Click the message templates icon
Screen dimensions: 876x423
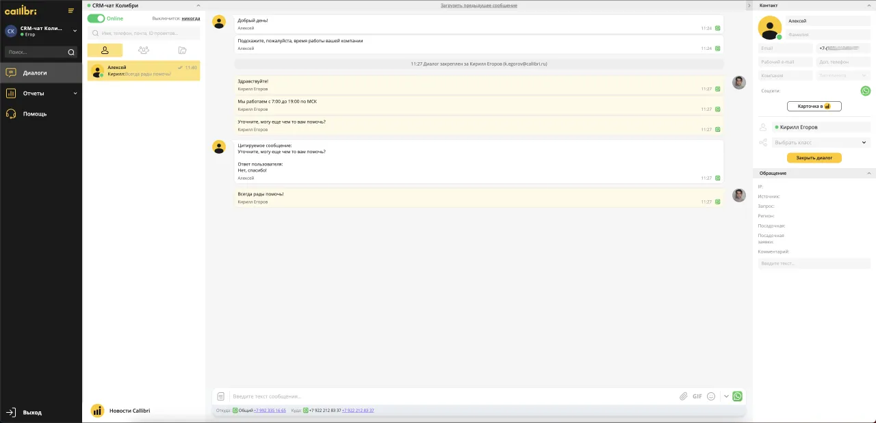tap(220, 396)
